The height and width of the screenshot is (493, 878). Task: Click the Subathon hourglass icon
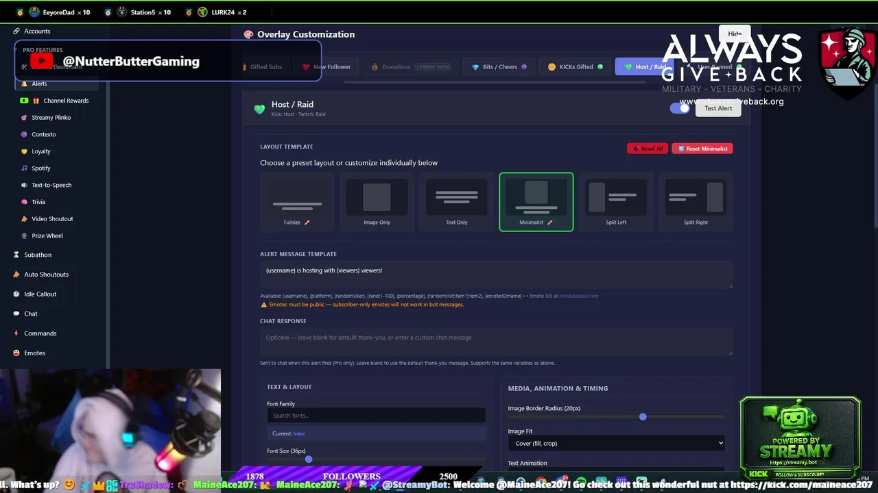[16, 255]
